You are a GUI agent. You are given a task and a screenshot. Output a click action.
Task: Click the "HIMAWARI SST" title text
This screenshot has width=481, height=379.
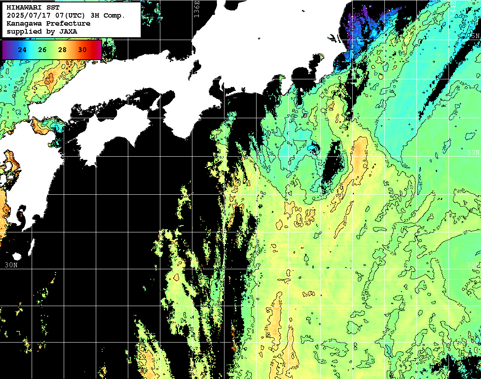coord(33,8)
